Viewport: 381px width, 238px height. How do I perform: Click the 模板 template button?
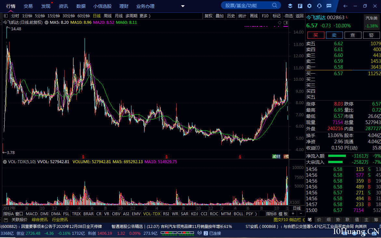click(283, 214)
